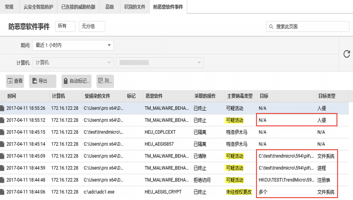This screenshot has width=353, height=200.
Task: Click the 所有 filter button
Action: tap(65, 26)
